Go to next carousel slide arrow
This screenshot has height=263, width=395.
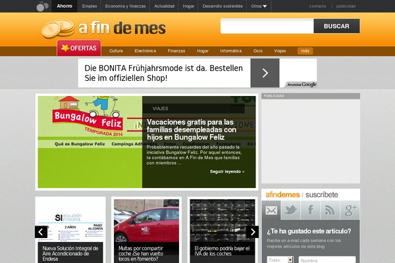tap(252, 232)
